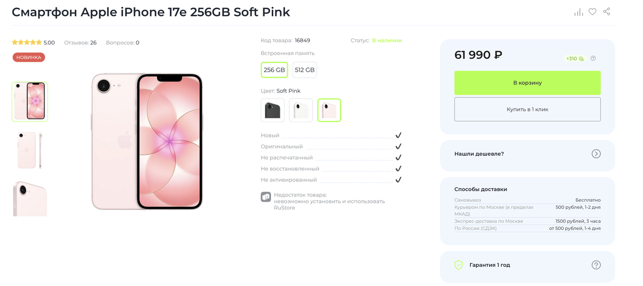Select 512 GB storage option
This screenshot has height=286, width=643.
point(304,70)
